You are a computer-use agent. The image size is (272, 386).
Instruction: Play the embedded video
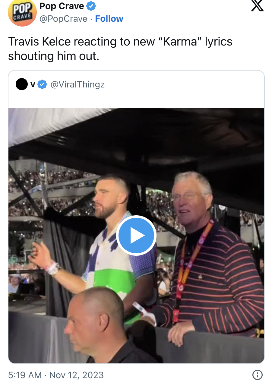point(136,236)
